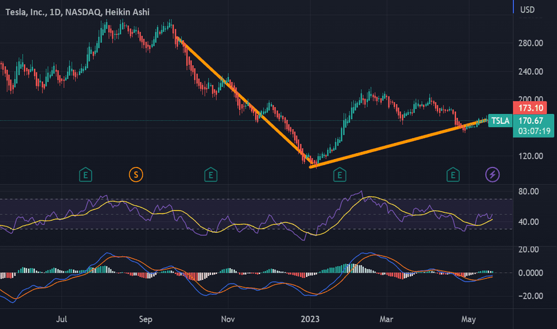Open the earnings marker after 2023 label
Image resolution: width=557 pixels, height=329 pixels.
pos(339,175)
